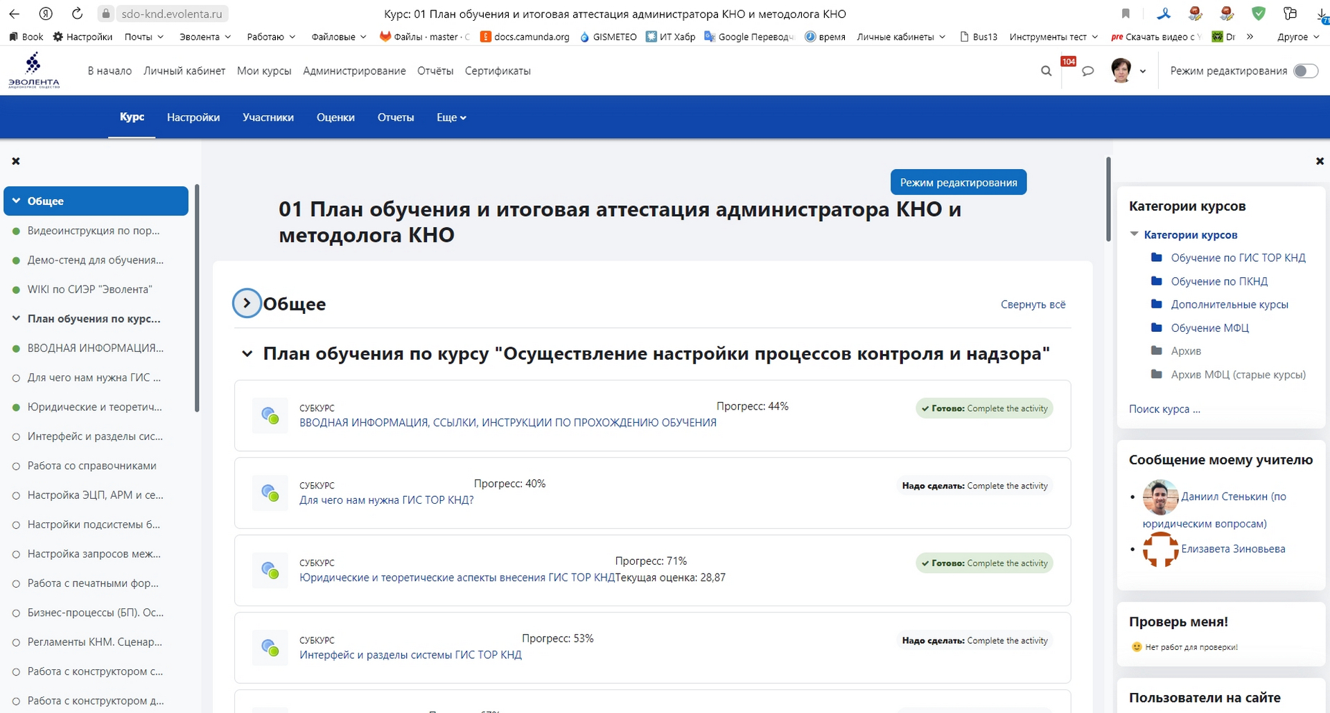Open the Обучение по ГИС ТОР КНД folder
Screen dimensions: 1330x713
[1238, 258]
